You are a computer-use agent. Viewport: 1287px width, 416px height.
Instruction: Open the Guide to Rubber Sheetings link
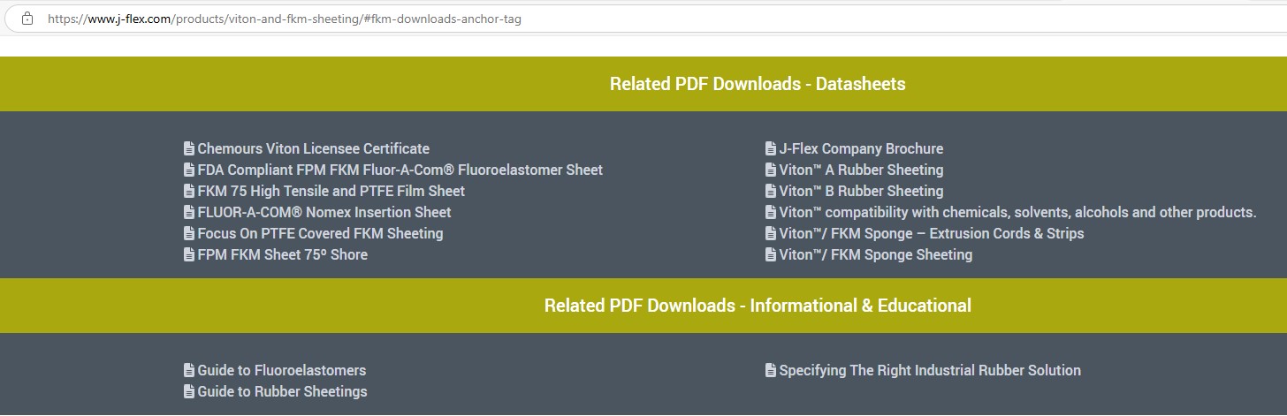click(282, 391)
